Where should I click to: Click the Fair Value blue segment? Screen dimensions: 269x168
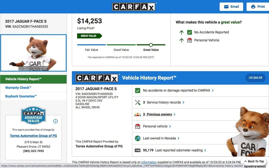[x=91, y=45]
